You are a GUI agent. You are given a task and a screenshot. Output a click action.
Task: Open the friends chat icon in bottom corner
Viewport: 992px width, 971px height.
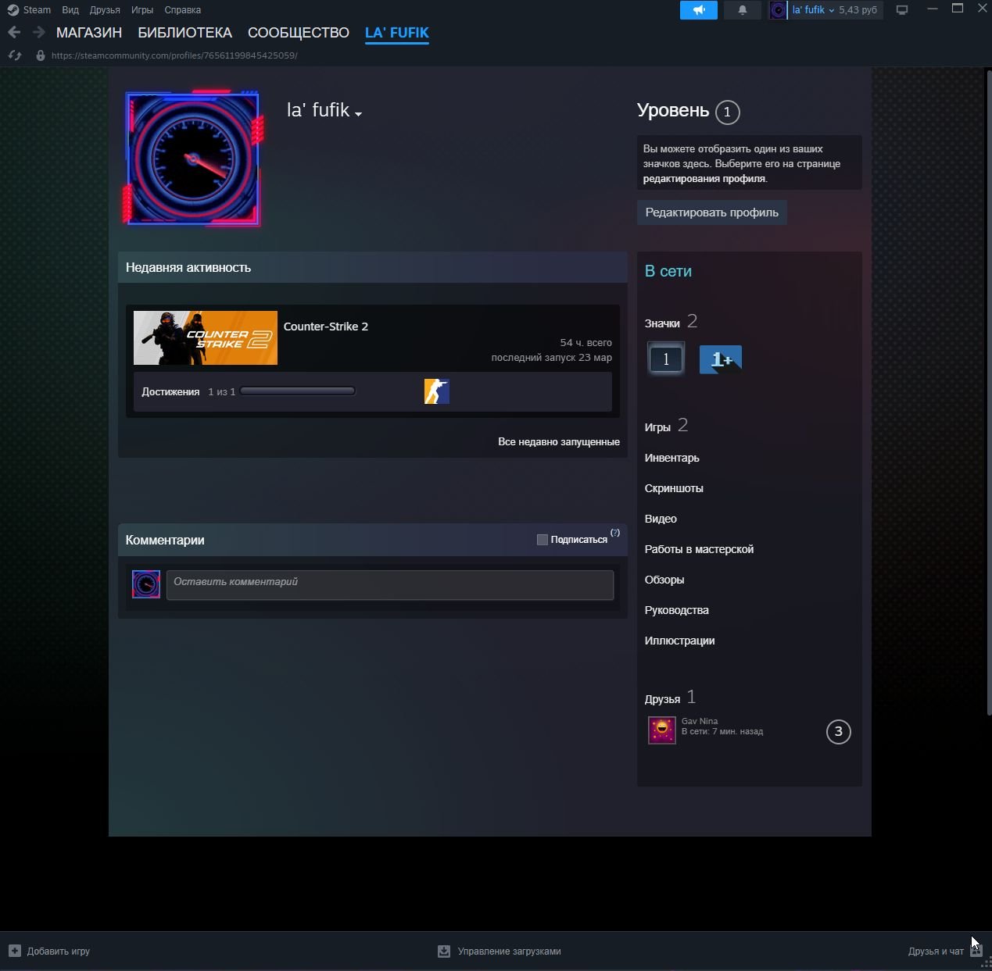coord(976,951)
